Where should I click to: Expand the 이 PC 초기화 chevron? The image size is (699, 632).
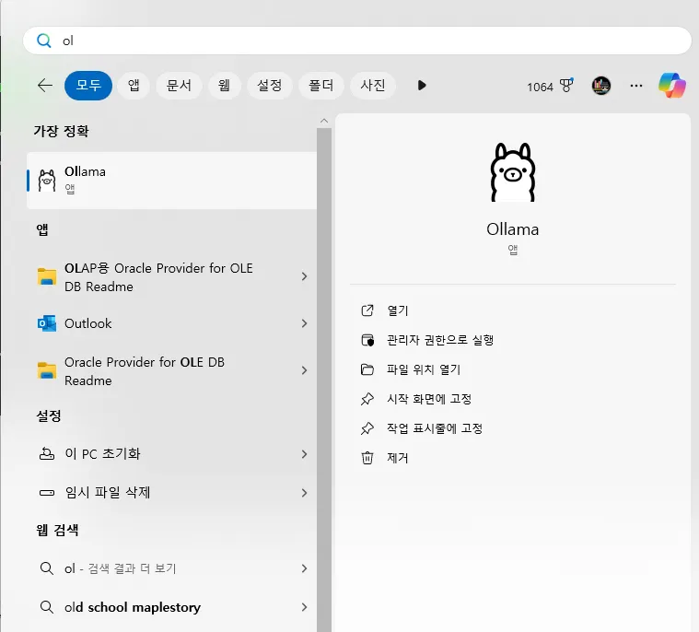[x=304, y=454]
